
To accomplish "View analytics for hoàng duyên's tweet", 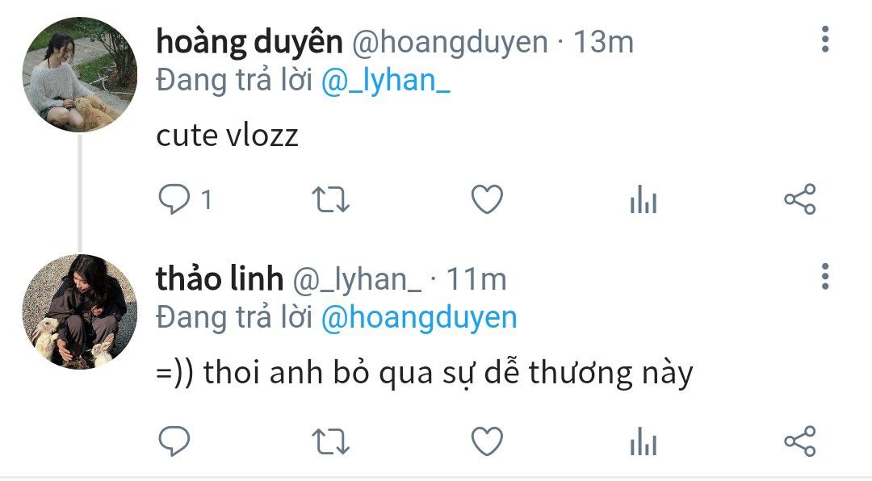I will [x=644, y=199].
